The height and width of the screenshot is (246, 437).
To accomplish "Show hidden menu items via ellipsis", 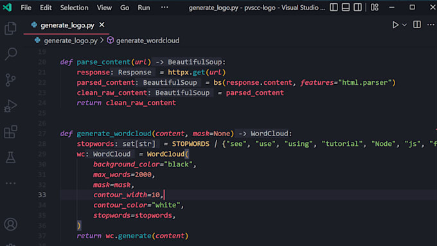I will click(165, 7).
